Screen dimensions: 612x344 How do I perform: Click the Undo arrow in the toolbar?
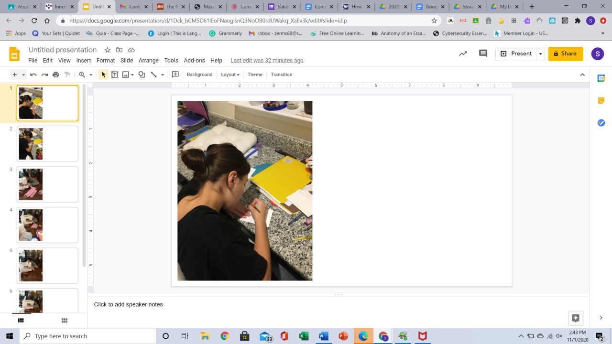tap(33, 75)
